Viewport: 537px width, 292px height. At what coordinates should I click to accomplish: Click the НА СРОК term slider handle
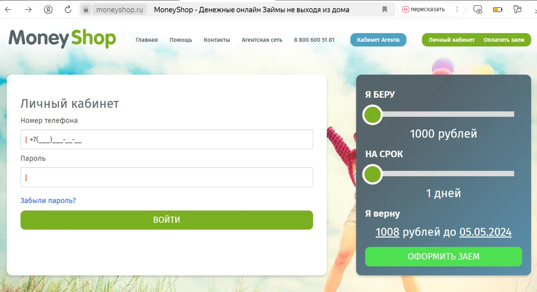pos(372,174)
